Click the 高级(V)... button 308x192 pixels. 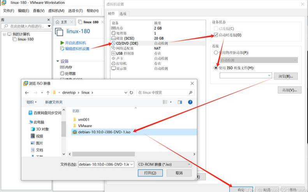289,90
